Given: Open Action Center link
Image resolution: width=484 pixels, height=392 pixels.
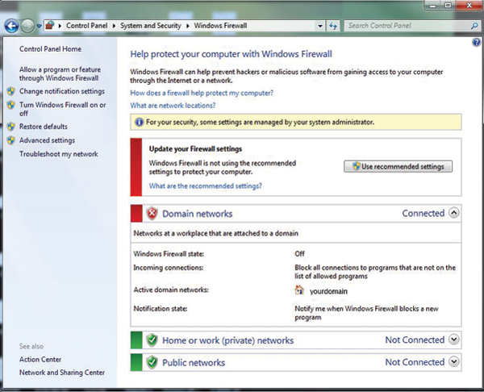Looking at the screenshot, I should coord(40,359).
